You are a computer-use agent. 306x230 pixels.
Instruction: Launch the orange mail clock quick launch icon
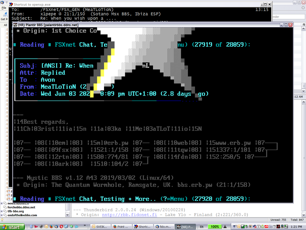pyautogui.click(x=46, y=227)
